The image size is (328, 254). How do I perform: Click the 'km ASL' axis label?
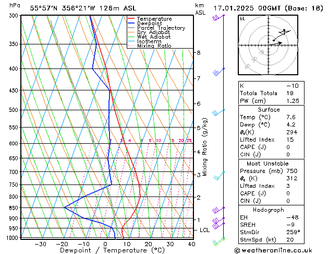(200, 9)
